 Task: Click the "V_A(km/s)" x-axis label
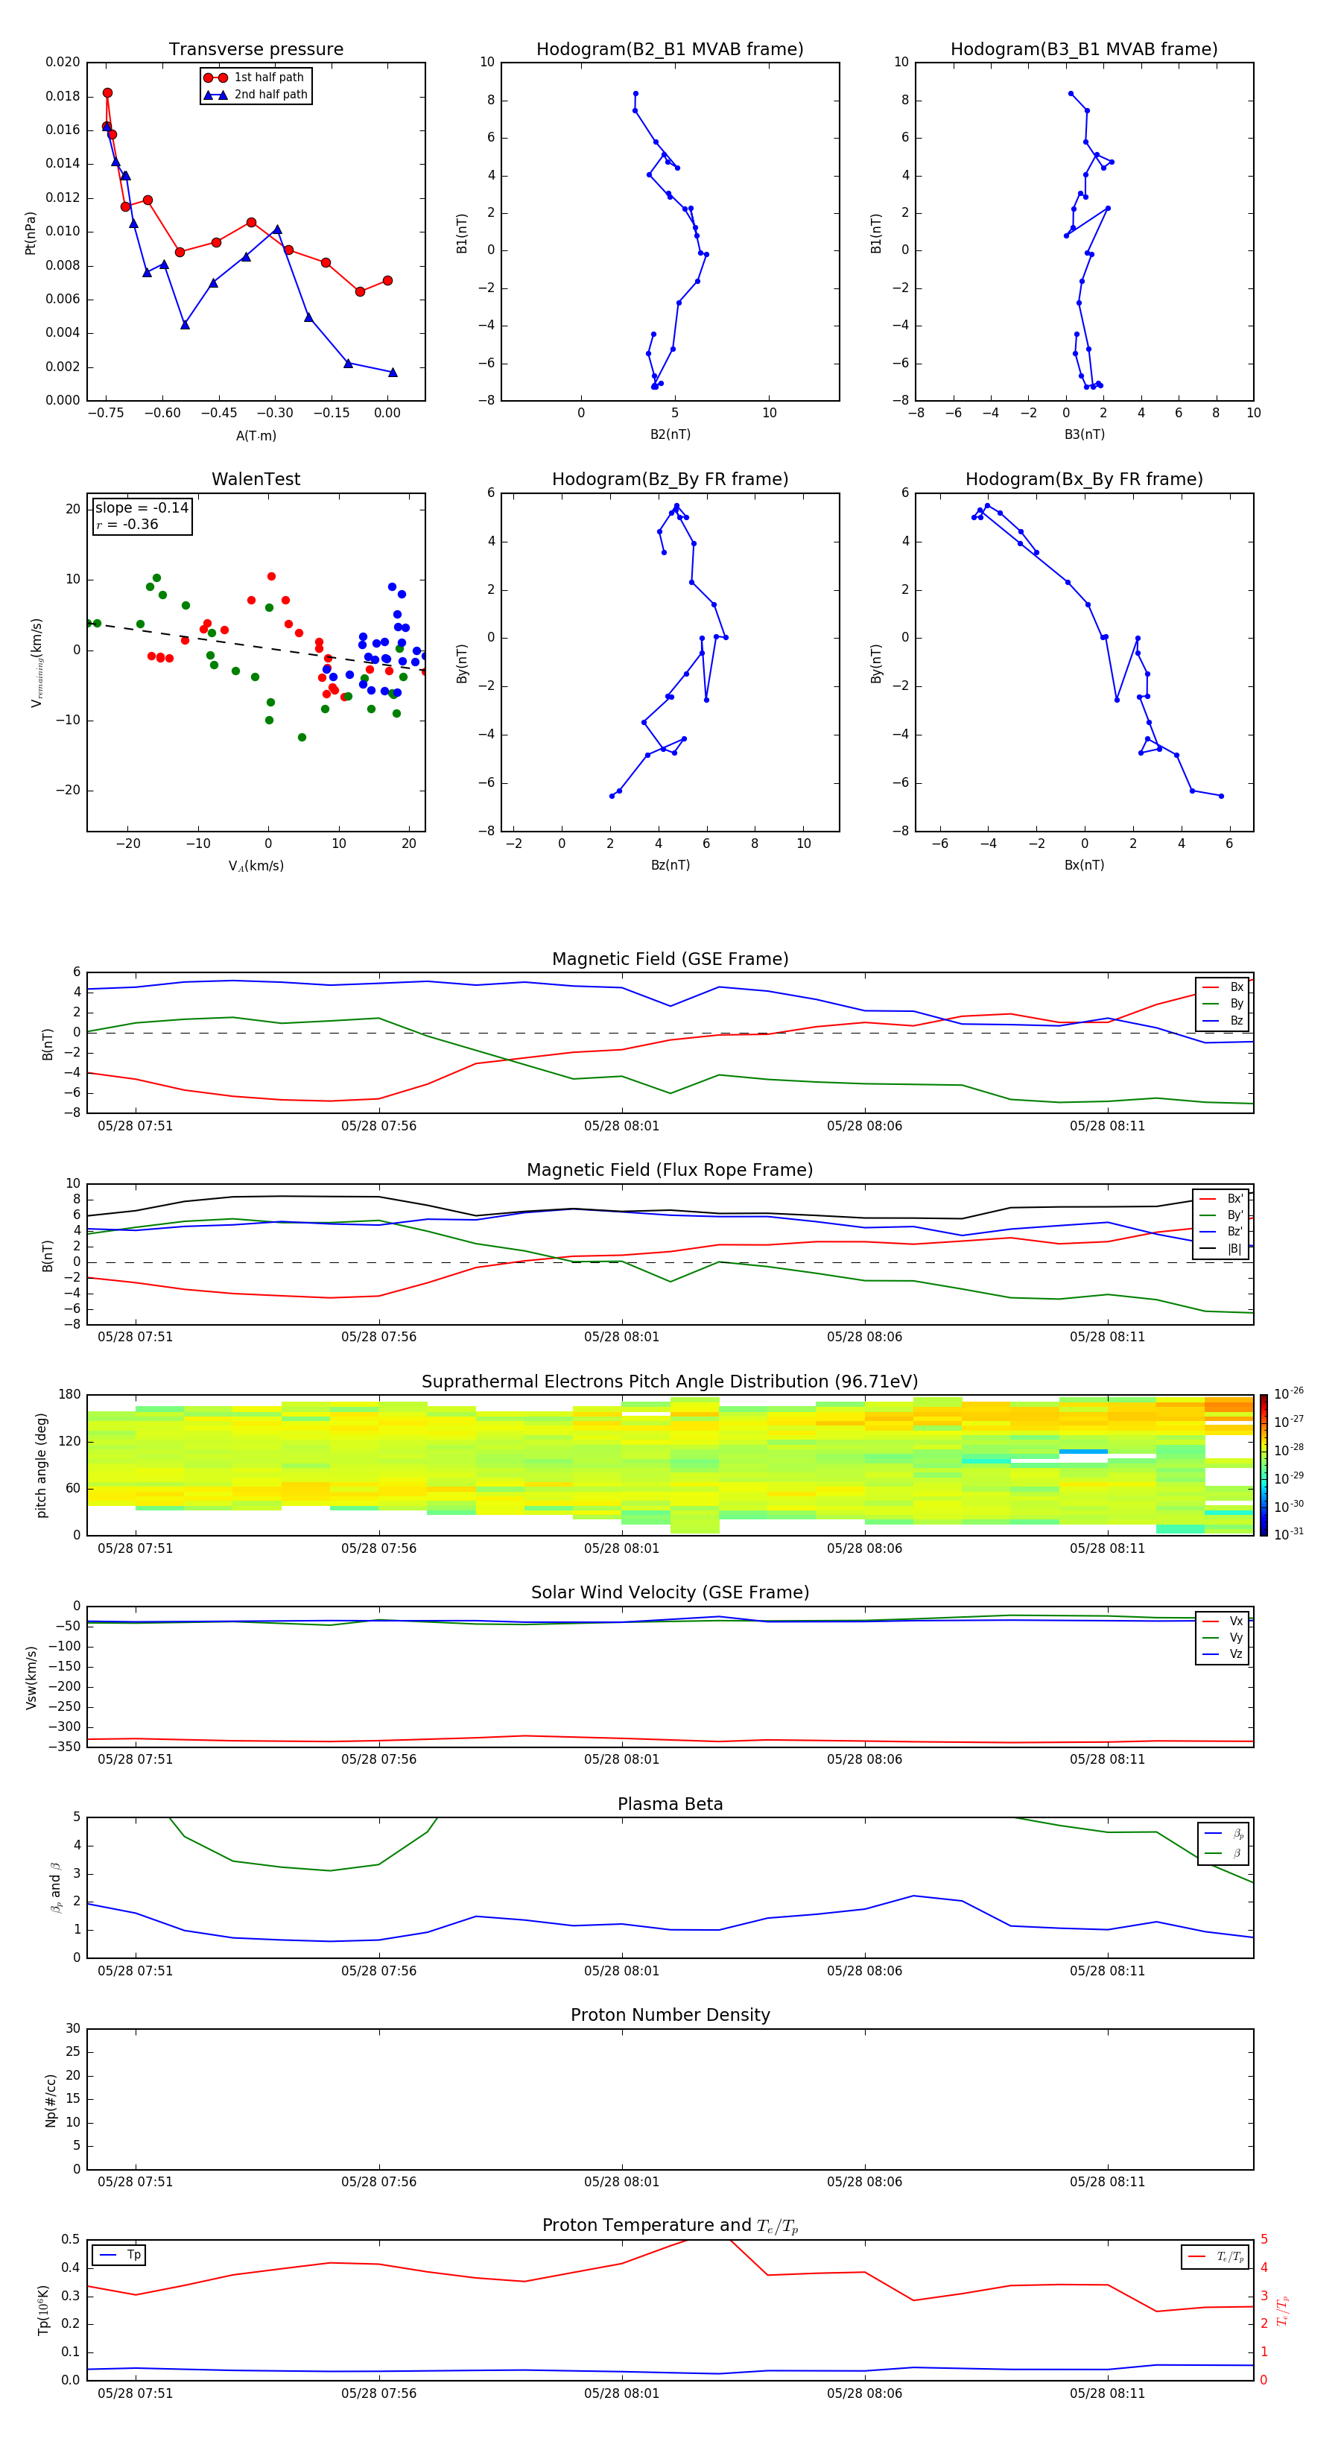pos(256,866)
